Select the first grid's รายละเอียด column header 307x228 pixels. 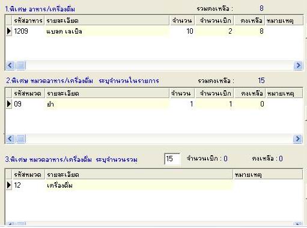coord(107,20)
